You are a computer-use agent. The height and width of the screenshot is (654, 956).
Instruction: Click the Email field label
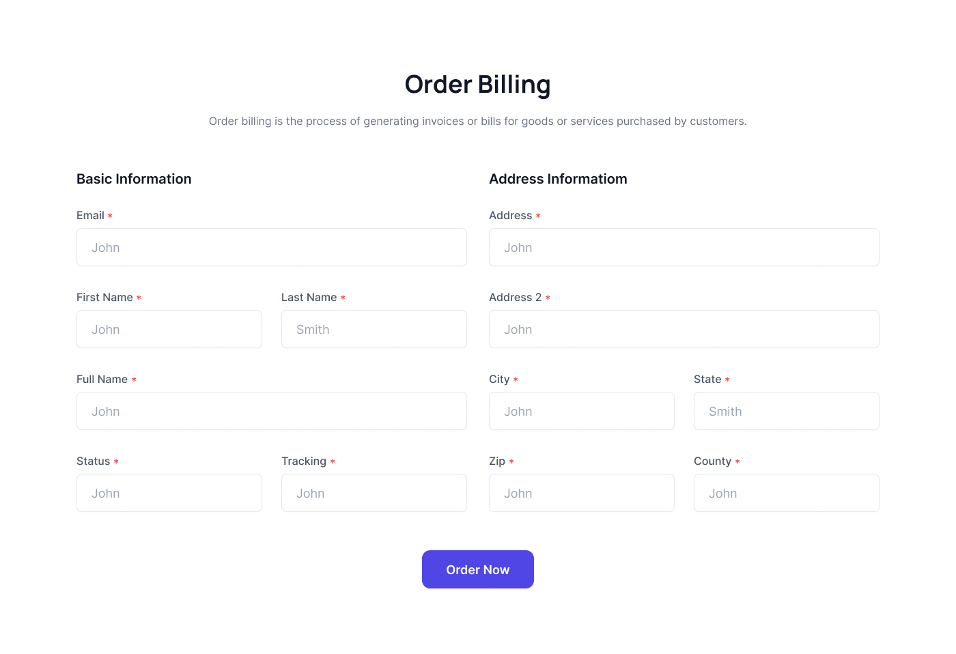(90, 216)
